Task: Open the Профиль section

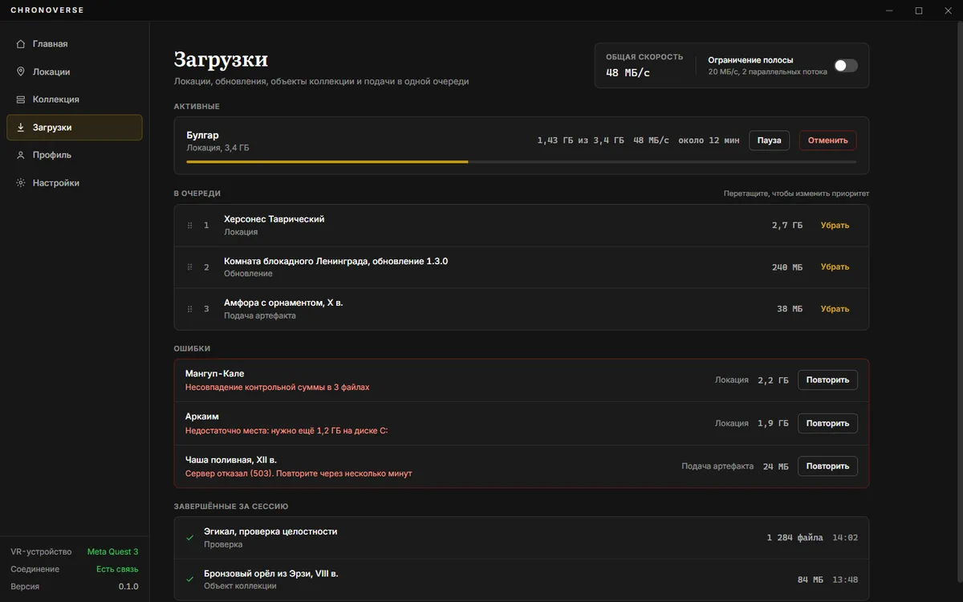Action: [x=75, y=155]
